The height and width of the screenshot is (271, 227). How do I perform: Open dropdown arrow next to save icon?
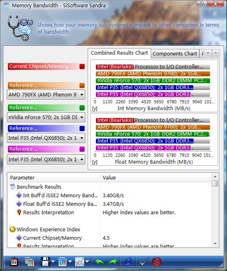coord(53,262)
